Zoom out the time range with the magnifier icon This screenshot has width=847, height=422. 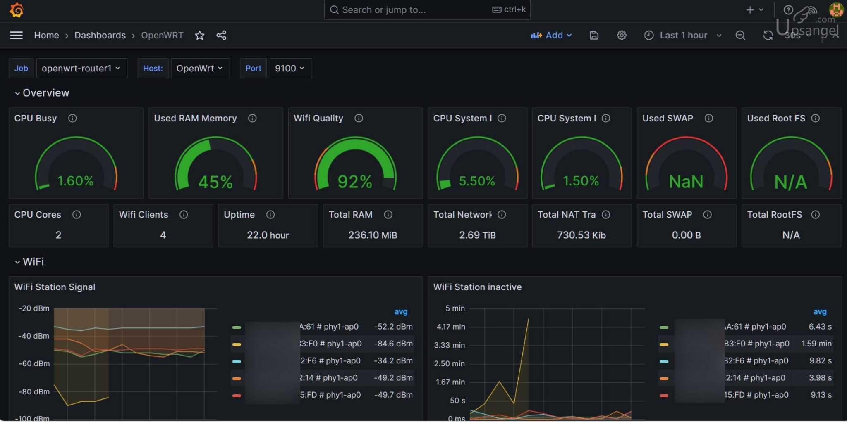tap(740, 36)
